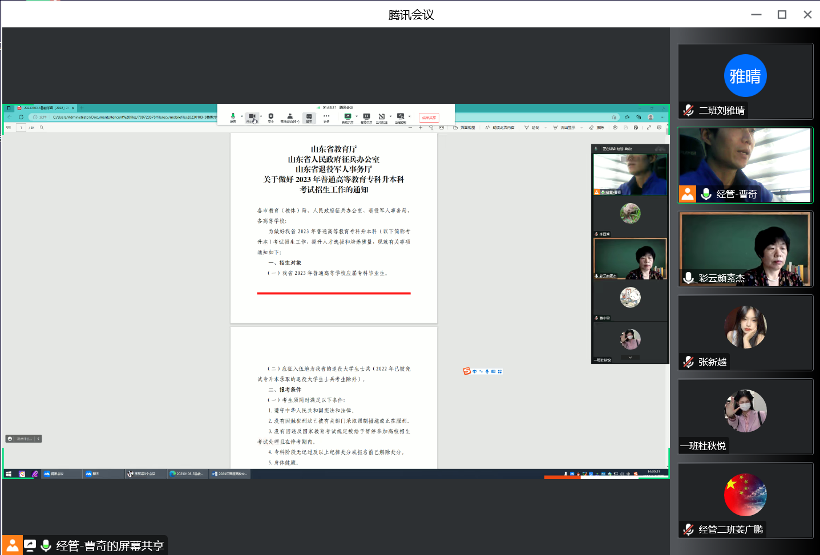Open the manage members panel
820x555 pixels.
point(290,116)
